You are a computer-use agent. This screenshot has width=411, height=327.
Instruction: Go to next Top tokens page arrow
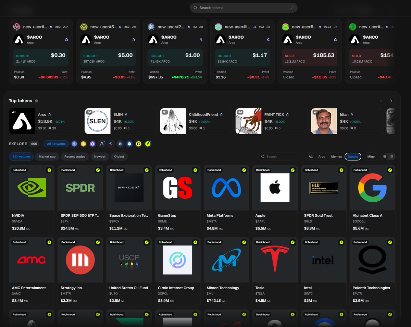[391, 101]
